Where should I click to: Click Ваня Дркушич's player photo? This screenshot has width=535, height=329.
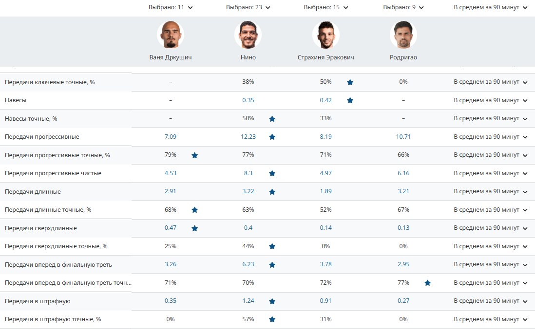(x=171, y=35)
